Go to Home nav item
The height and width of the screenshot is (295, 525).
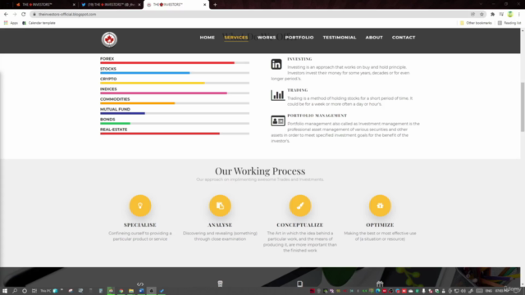click(208, 38)
